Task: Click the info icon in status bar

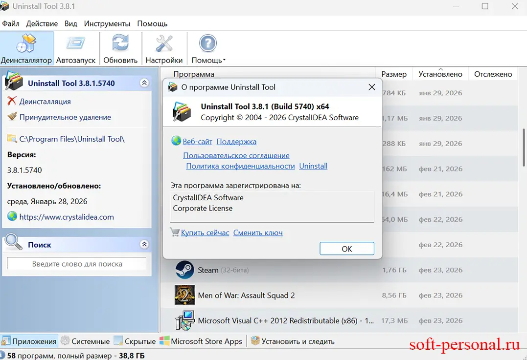Action: click(2, 355)
